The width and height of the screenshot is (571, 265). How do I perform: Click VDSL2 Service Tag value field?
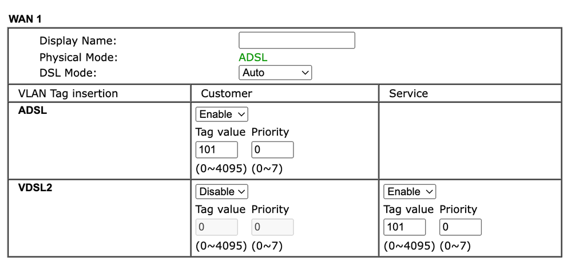405,227
